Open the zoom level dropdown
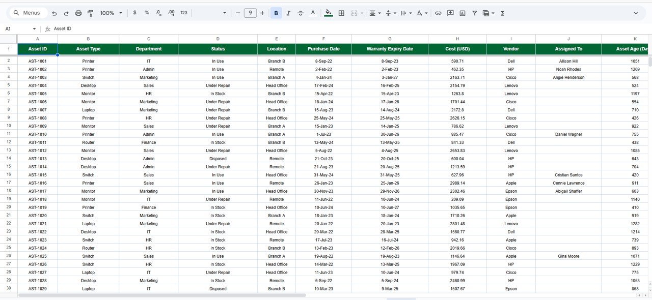 (x=111, y=13)
